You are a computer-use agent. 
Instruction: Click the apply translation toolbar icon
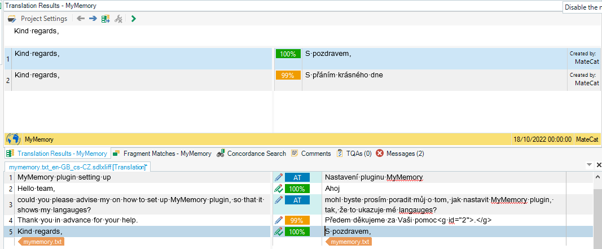click(106, 19)
